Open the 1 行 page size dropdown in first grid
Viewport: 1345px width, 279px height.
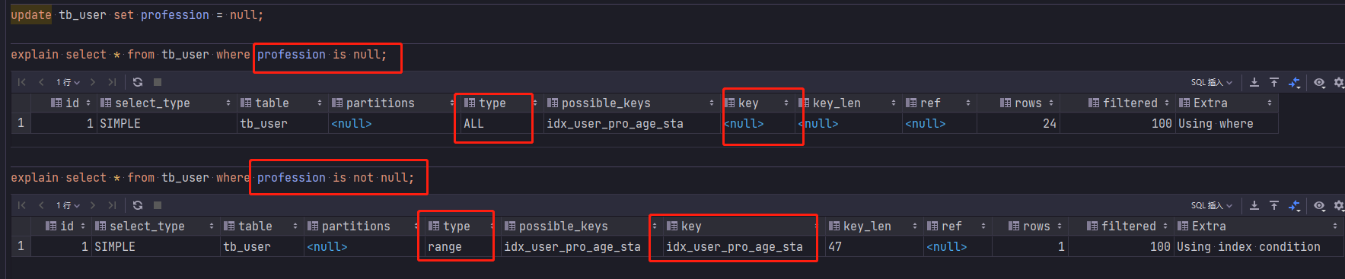click(x=68, y=82)
